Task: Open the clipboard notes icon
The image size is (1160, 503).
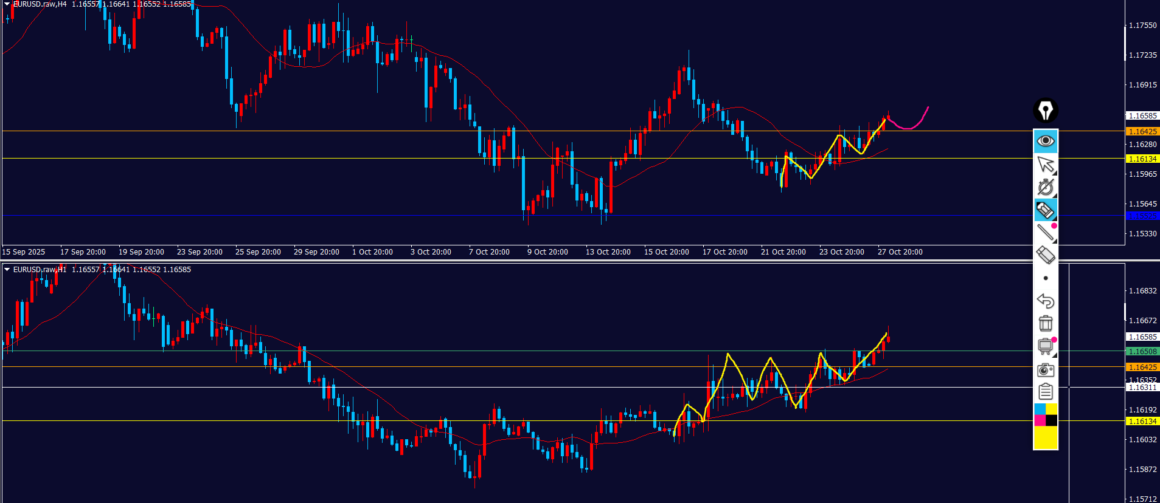Action: tap(1045, 392)
